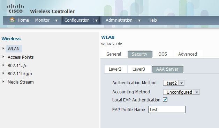This screenshot has height=128, width=219.
Task: Open the Monitor menu
Action: [42, 20]
